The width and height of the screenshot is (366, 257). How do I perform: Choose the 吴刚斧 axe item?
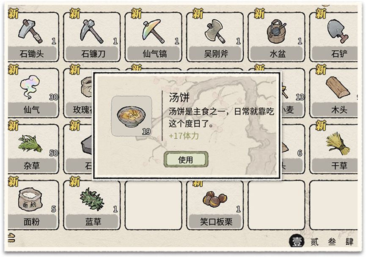[215, 37]
